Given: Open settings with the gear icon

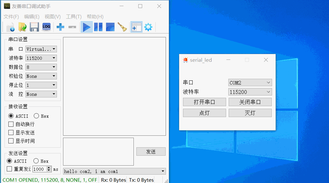Looking at the screenshot, I should coord(148,27).
